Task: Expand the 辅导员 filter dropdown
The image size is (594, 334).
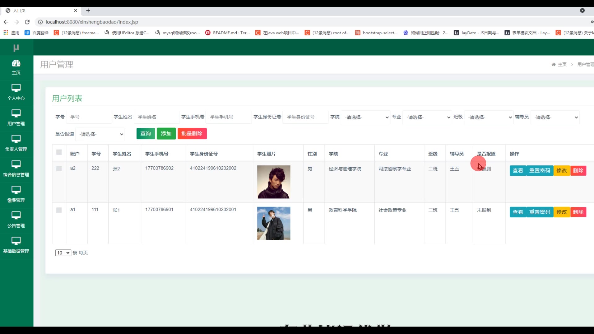Action: point(555,117)
